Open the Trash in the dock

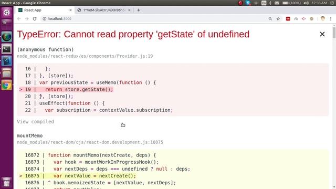tap(7, 182)
